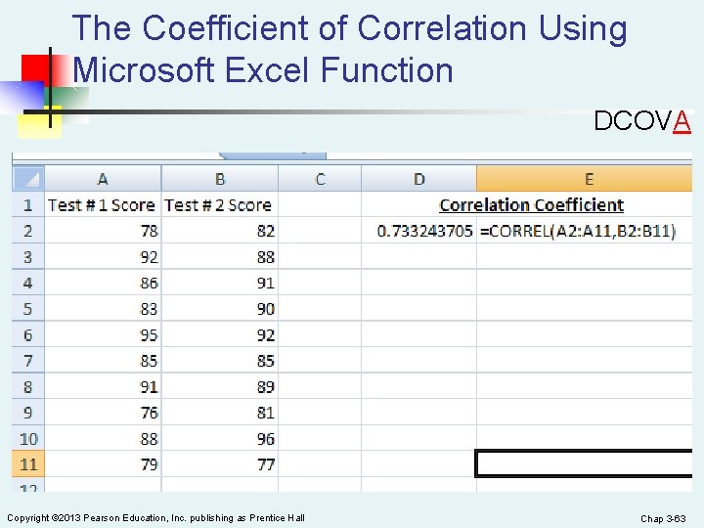The image size is (704, 528).
Task: Select cell B5 containing 90
Action: pyautogui.click(x=220, y=308)
